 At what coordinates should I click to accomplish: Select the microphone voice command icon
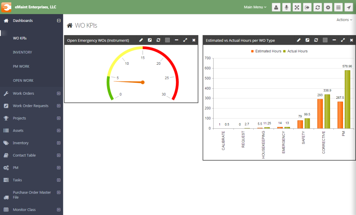[x=286, y=7]
